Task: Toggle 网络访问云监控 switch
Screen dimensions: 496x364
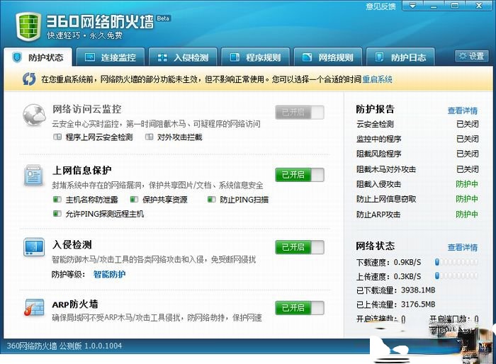Action: pos(300,113)
